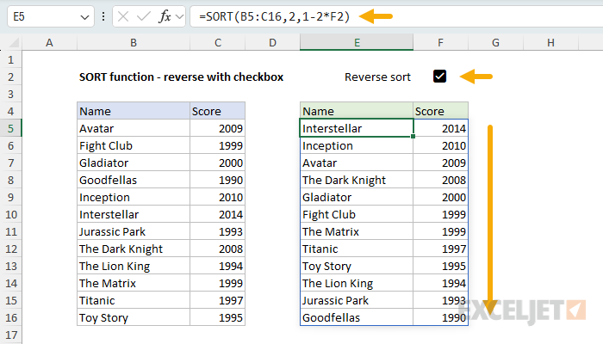The width and height of the screenshot is (603, 344).
Task: Open the Name Box dropdown arrow
Action: [84, 16]
